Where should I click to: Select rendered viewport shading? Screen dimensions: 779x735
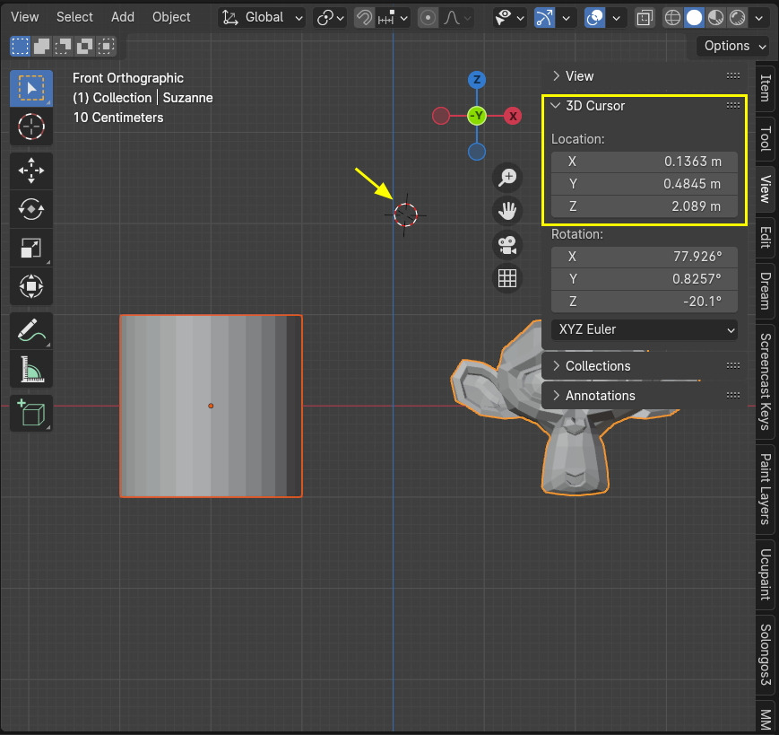737,18
